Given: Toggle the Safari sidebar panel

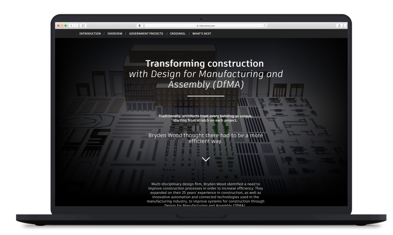Looking at the screenshot, I should pos(83,25).
